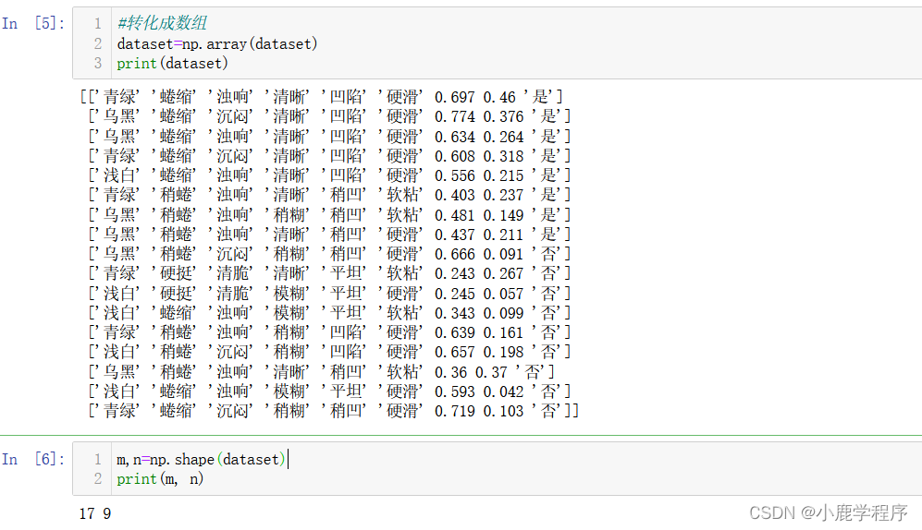922x530 pixels.
Task: Click code line m,n=np.shape(dataset)
Action: 201,459
